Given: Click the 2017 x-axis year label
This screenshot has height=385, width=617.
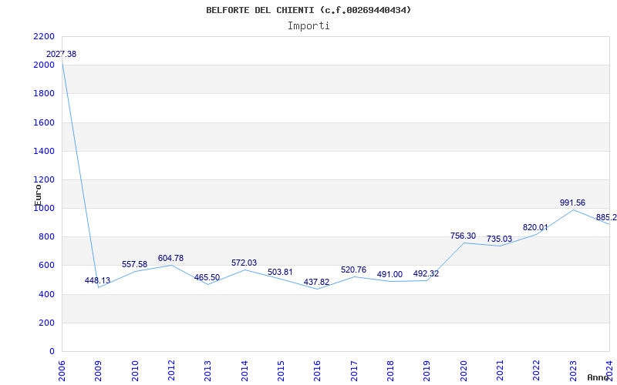Looking at the screenshot, I should tap(354, 371).
